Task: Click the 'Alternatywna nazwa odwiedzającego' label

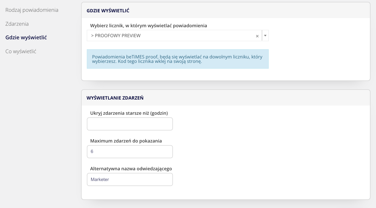Action: [x=131, y=168]
